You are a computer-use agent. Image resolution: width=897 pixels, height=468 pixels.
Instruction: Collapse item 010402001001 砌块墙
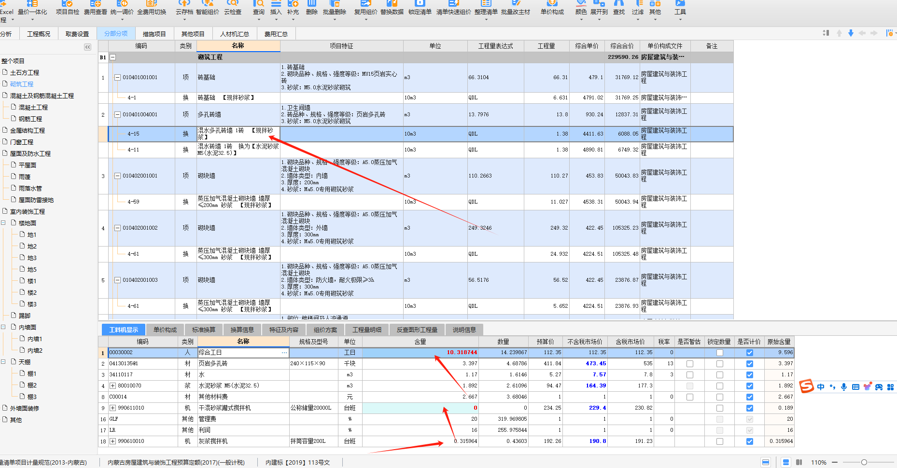click(x=117, y=176)
